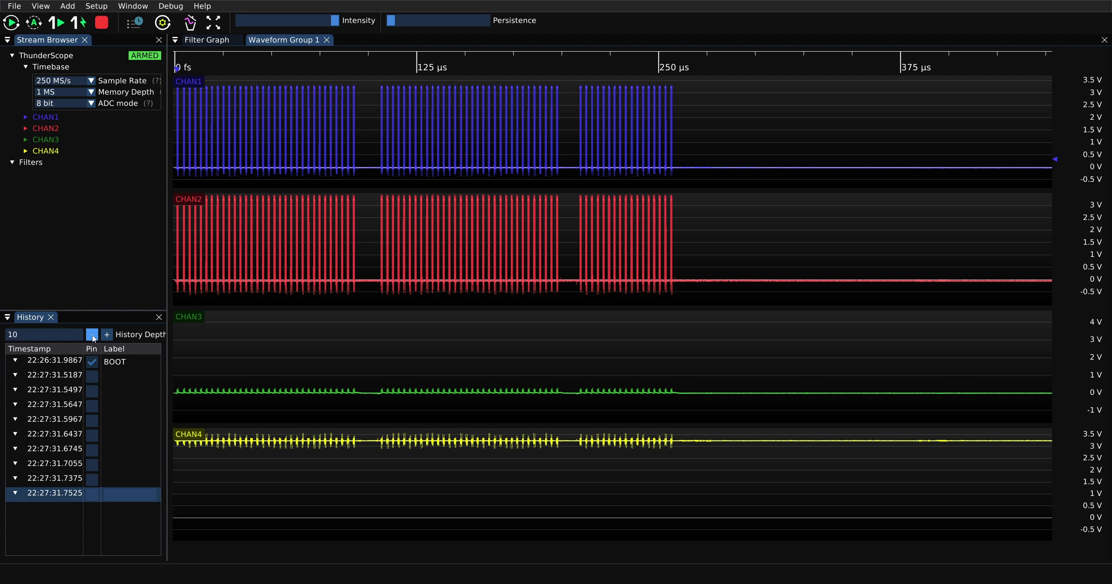Click the CHAN1 trigger level arrow
This screenshot has width=1112, height=584.
(x=1055, y=159)
